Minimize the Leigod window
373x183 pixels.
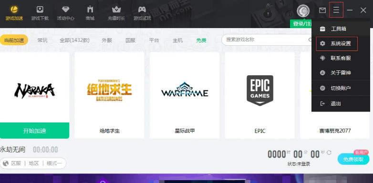(350, 10)
